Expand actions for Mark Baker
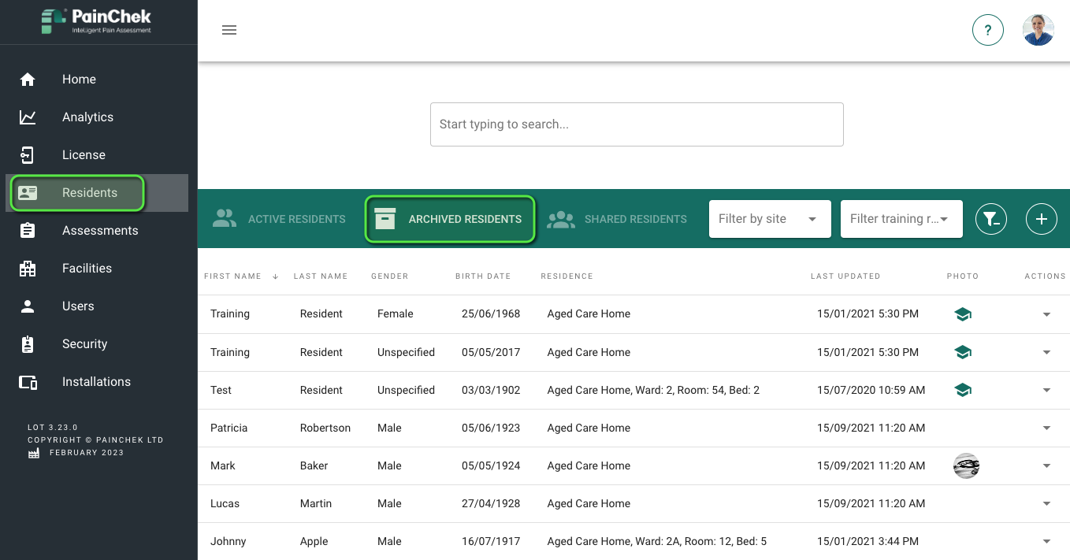 [x=1046, y=466]
